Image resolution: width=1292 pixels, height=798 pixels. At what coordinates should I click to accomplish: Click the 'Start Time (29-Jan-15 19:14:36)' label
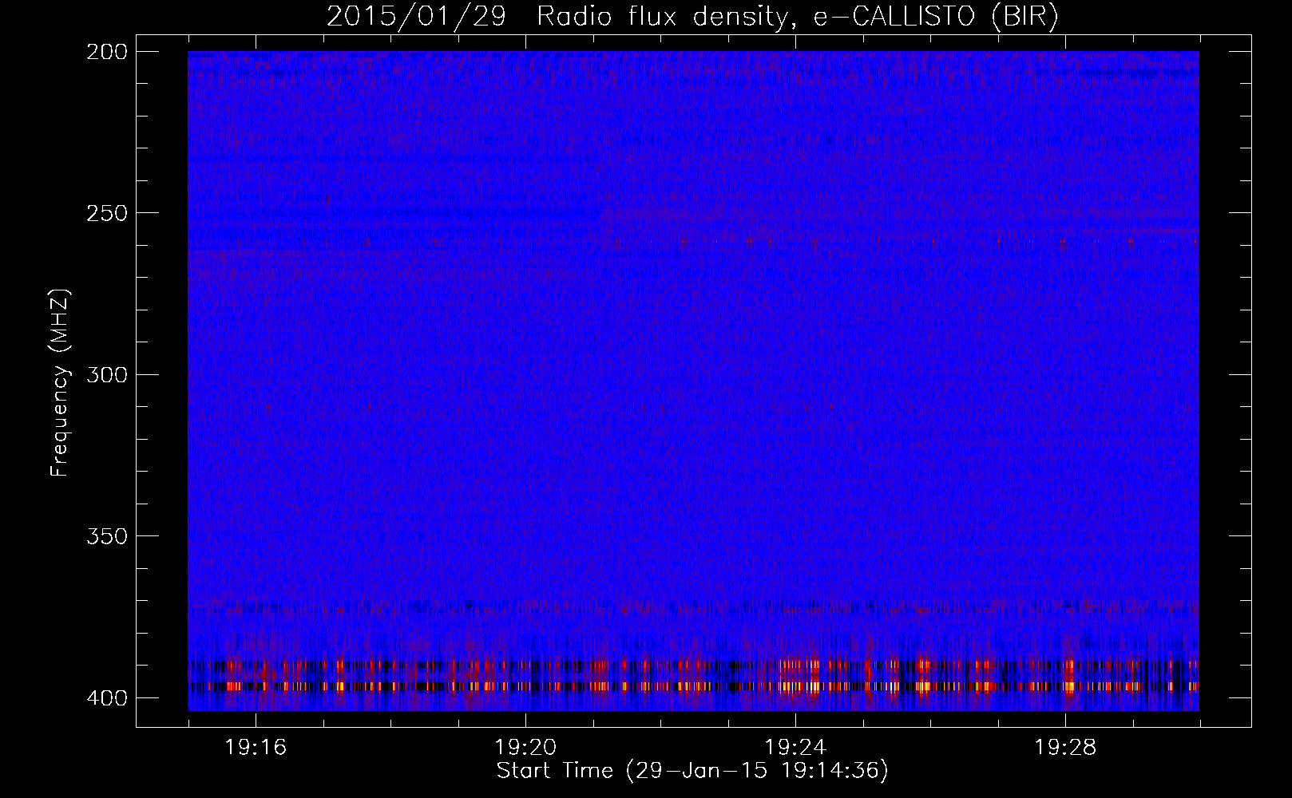pos(692,771)
